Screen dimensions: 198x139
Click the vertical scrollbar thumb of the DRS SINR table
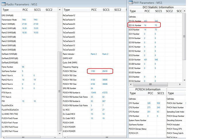[x=59, y=91]
